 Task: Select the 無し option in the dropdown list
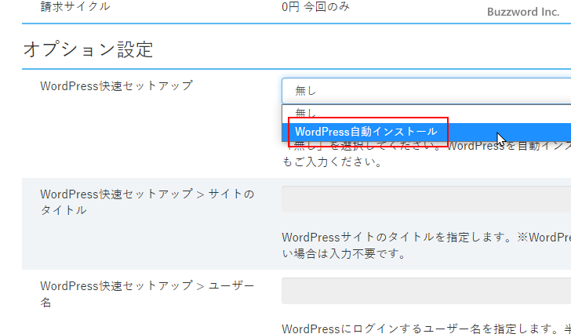click(x=426, y=114)
